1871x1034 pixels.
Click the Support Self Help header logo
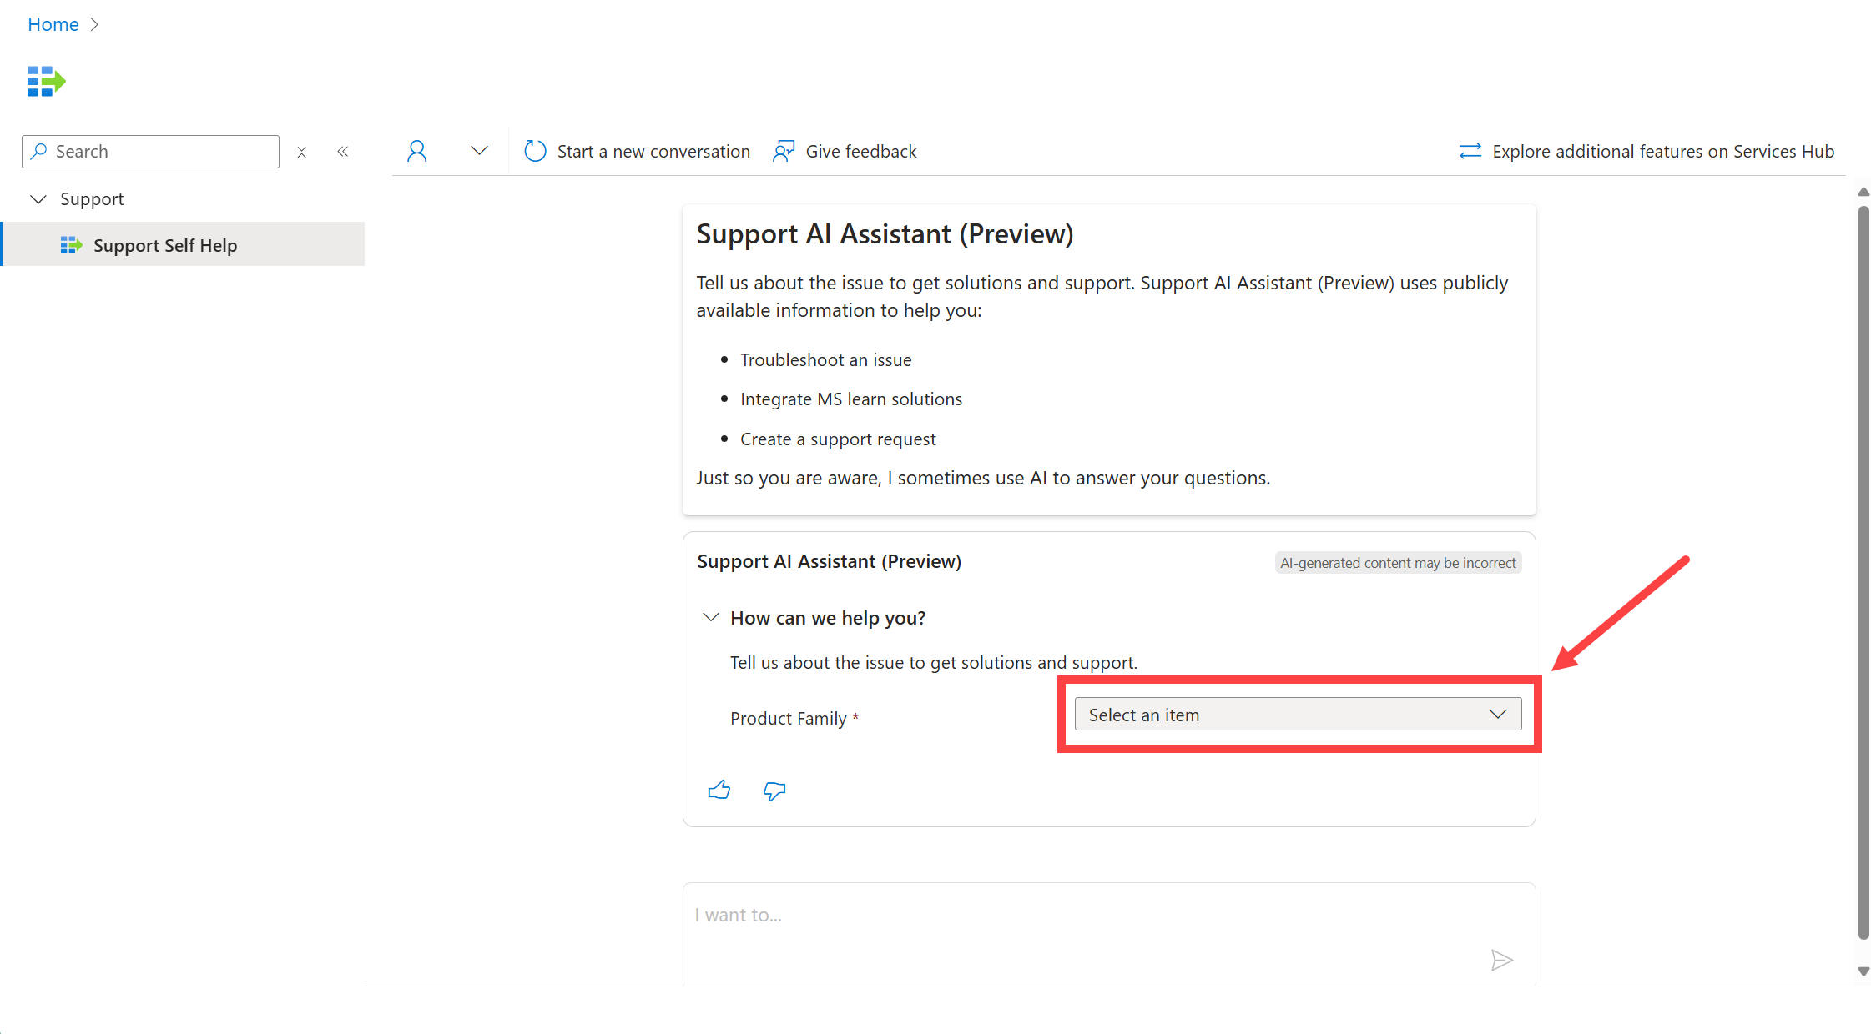[47, 82]
